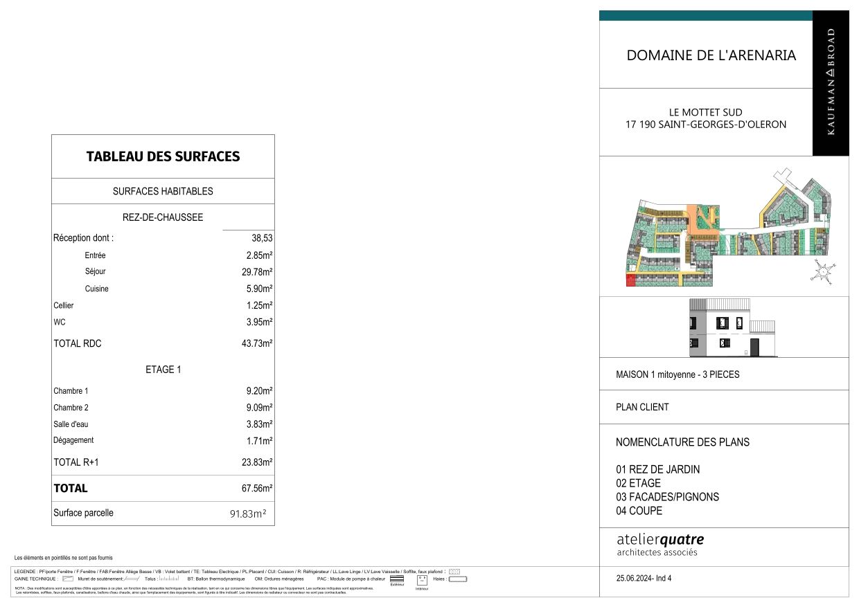
Task: Click the MAISON 1 mitoyenne 3 PIECES label
Action: coord(678,374)
